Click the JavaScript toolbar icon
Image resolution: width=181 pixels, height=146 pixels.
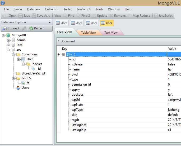click(x=156, y=16)
